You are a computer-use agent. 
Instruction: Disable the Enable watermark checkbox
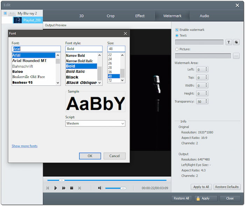tap(177, 30)
